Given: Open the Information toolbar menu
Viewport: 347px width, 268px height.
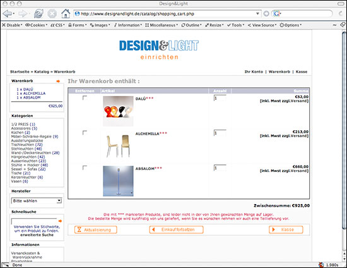Looking at the screenshot, I should click(128, 25).
